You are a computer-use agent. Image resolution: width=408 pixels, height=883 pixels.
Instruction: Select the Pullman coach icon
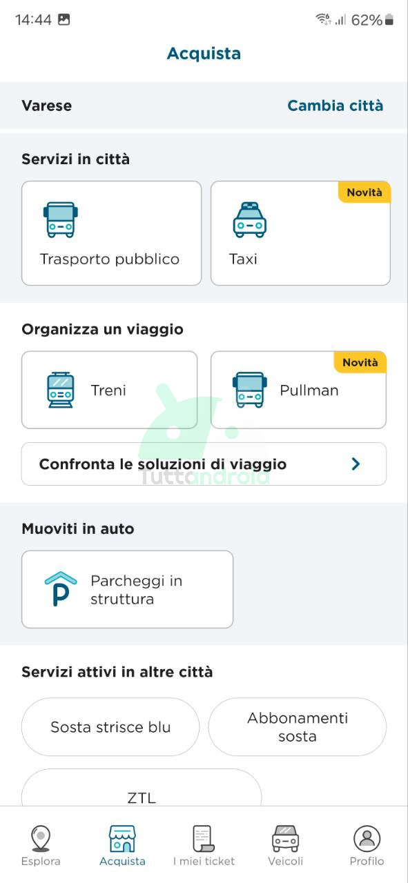click(249, 390)
